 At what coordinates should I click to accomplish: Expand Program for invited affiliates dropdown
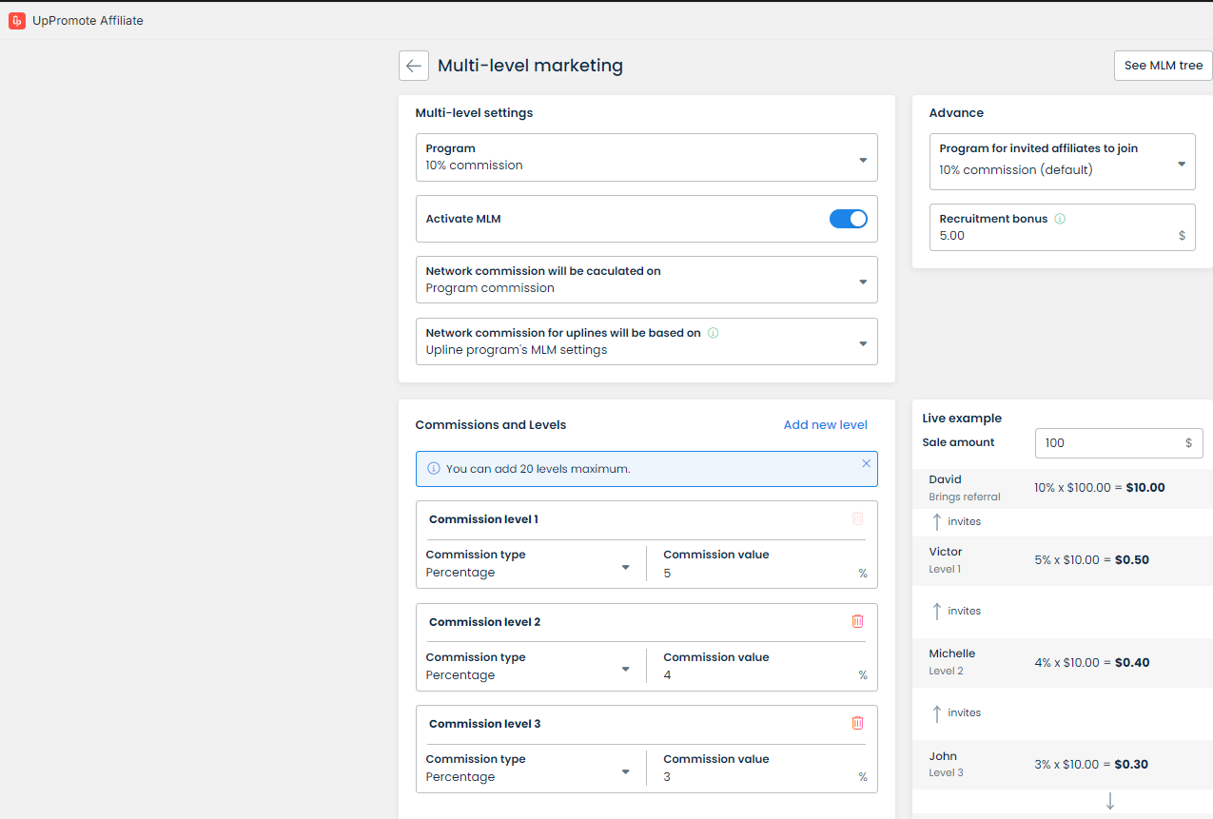pos(1062,161)
